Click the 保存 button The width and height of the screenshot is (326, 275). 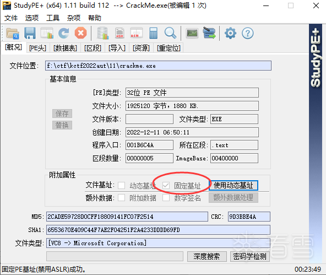click(62, 114)
